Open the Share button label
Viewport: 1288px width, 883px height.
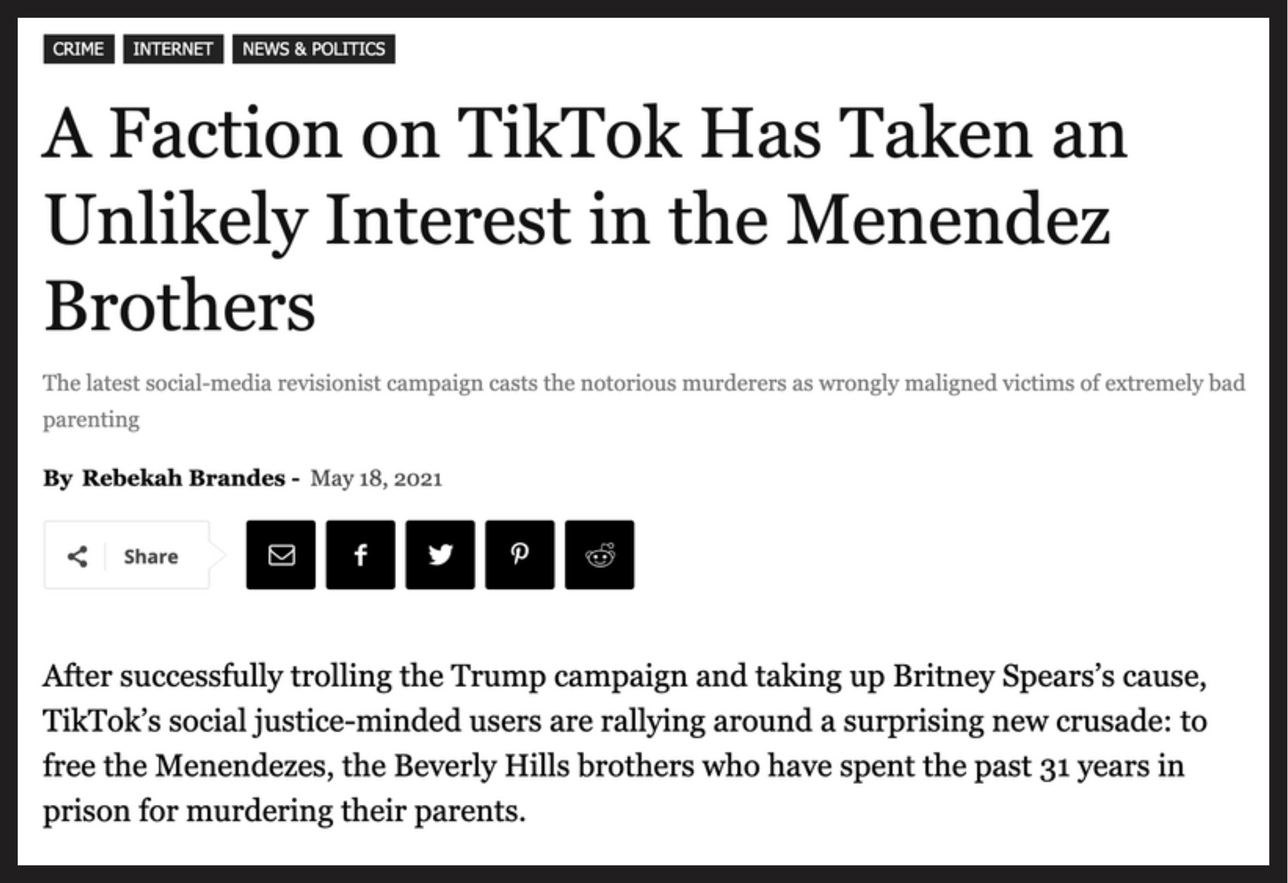151,556
